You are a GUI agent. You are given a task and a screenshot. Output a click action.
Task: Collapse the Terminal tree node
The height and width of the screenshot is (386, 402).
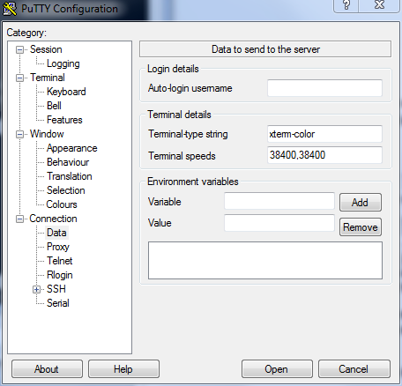coord(19,78)
